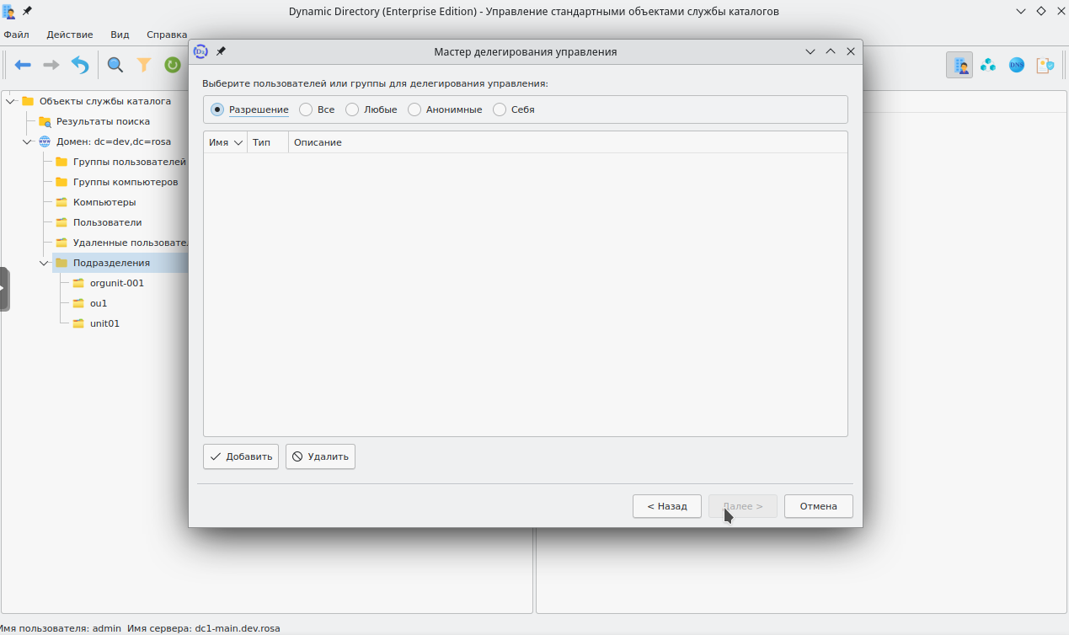
Task: Select the "Все" radio button
Action: [306, 109]
